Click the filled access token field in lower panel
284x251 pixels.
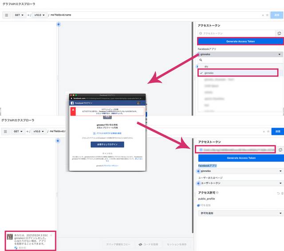pyautogui.click(x=235, y=150)
